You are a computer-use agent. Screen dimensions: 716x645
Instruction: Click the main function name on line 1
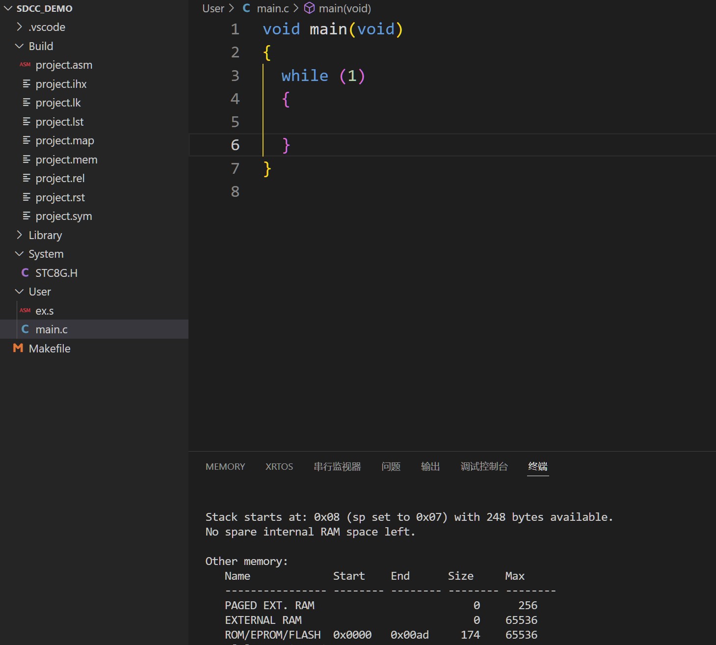(328, 29)
